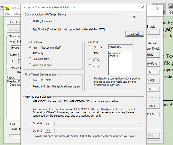Close the Target's Connection dialog
Viewport: 173px width, 145px height.
click(x=143, y=7)
